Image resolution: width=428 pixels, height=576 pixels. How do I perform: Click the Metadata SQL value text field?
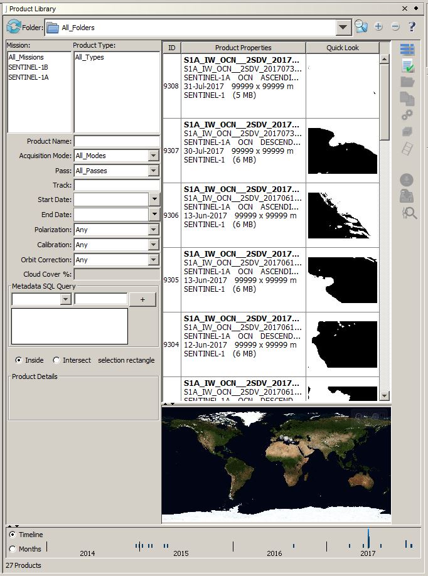[x=101, y=299]
